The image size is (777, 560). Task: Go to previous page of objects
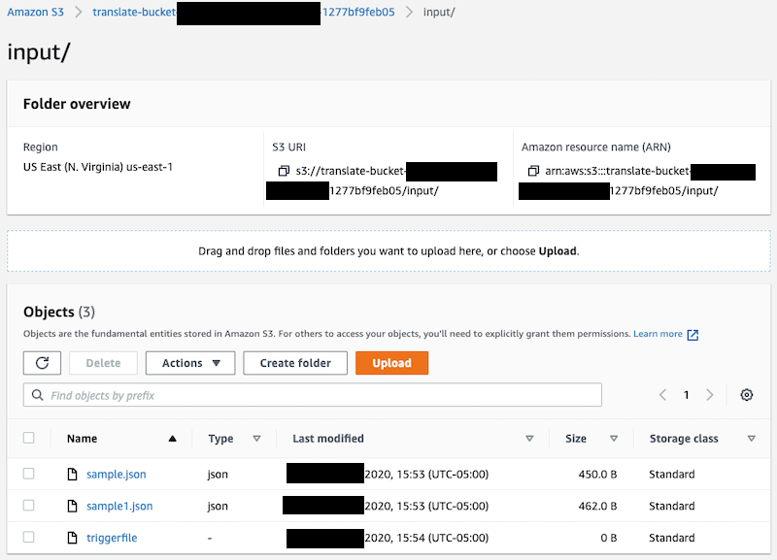click(x=662, y=395)
